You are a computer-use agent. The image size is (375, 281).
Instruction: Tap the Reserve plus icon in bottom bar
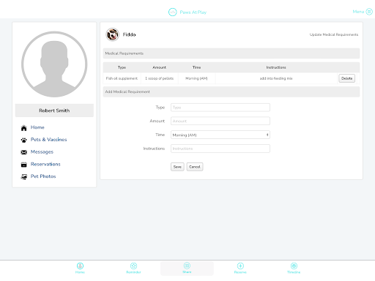point(240,266)
